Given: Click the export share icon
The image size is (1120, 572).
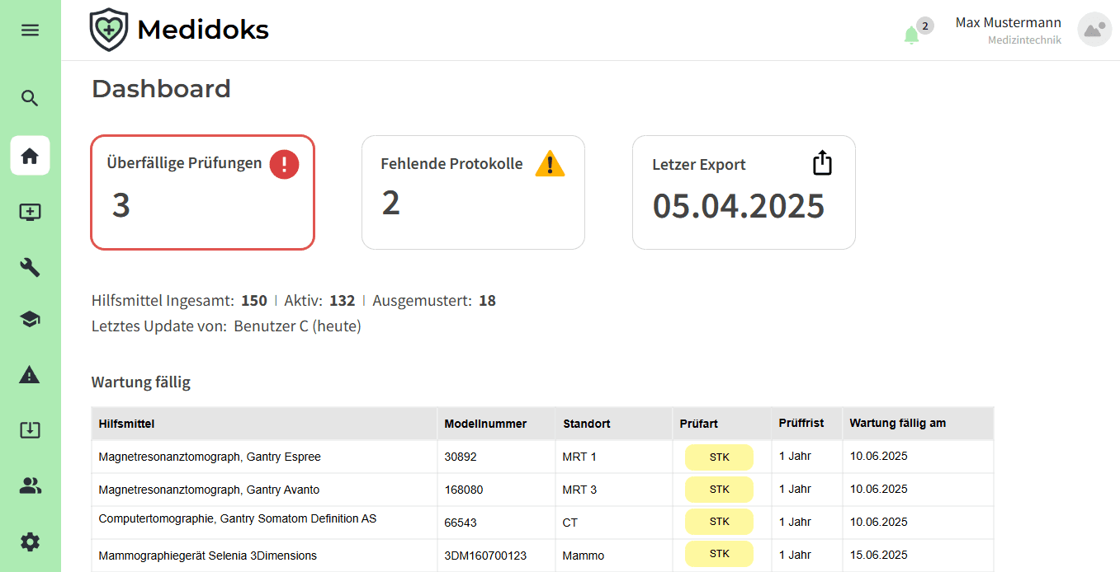Looking at the screenshot, I should coord(822,163).
